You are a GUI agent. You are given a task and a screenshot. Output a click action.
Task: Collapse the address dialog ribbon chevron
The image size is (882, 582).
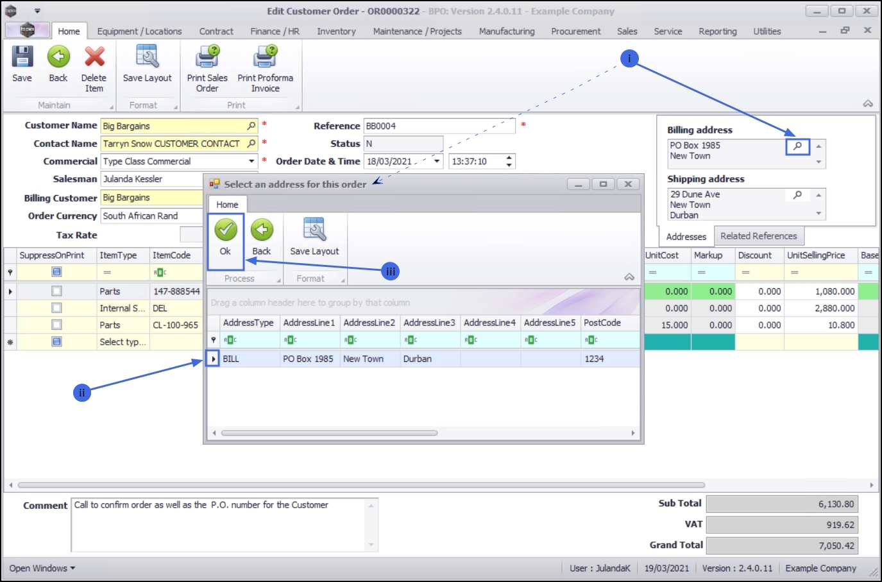629,277
